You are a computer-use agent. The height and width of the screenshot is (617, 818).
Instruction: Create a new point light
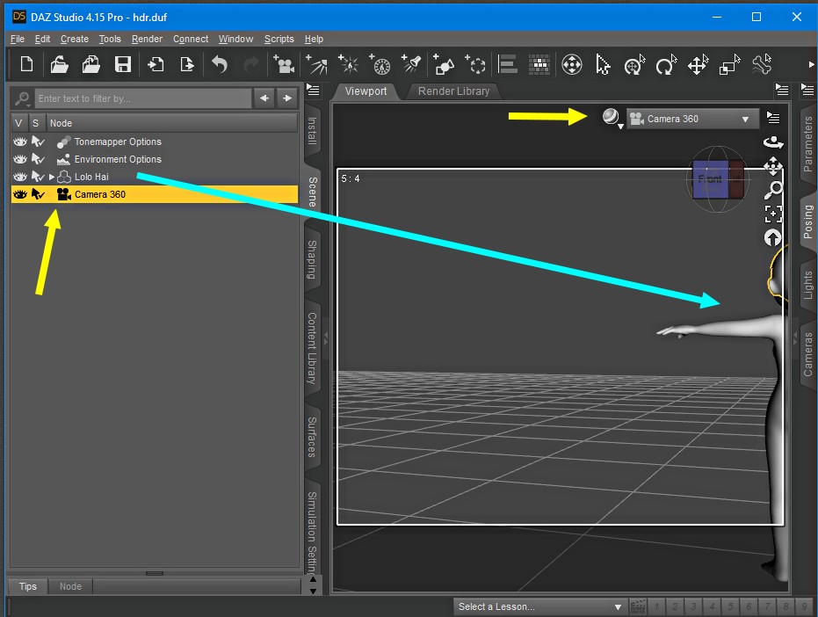tap(348, 65)
